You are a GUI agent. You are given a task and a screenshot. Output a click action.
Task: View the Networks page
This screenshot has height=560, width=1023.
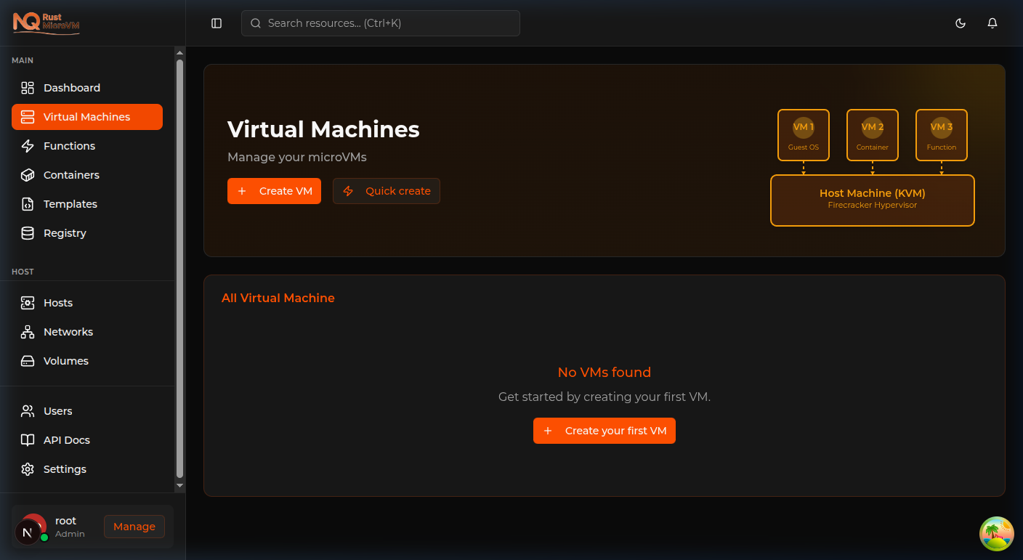[x=68, y=332]
